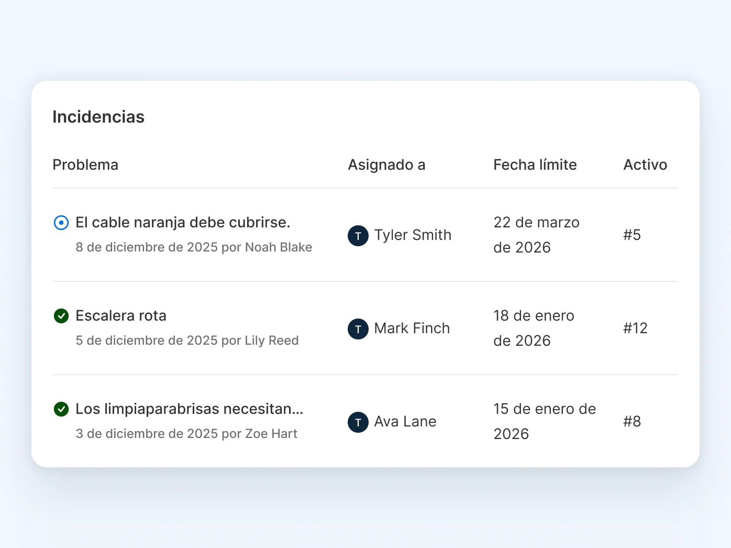Viewport: 731px width, 548px height.
Task: Click asset #12 for Escalera rota
Action: [635, 328]
